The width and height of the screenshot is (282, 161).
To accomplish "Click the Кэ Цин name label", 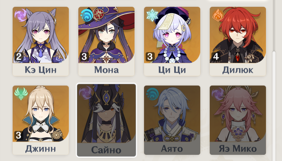I will tap(41, 70).
